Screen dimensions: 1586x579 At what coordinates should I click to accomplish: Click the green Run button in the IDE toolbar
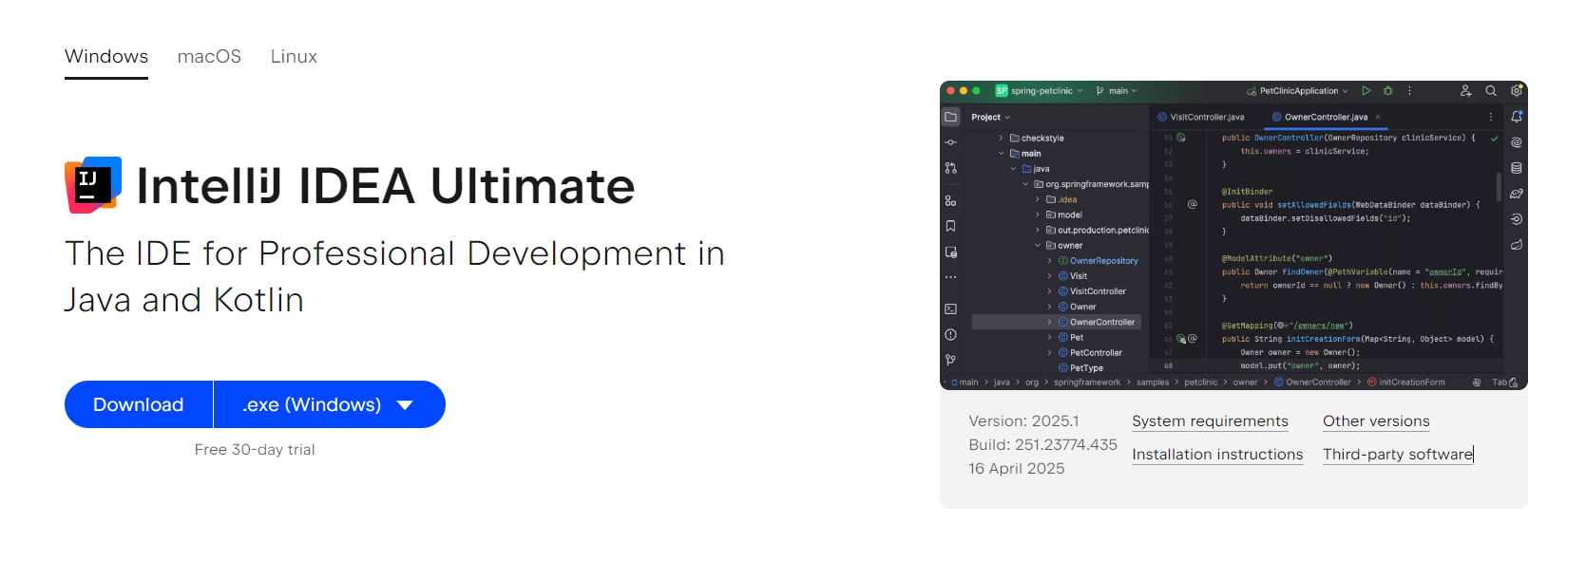coord(1366,91)
